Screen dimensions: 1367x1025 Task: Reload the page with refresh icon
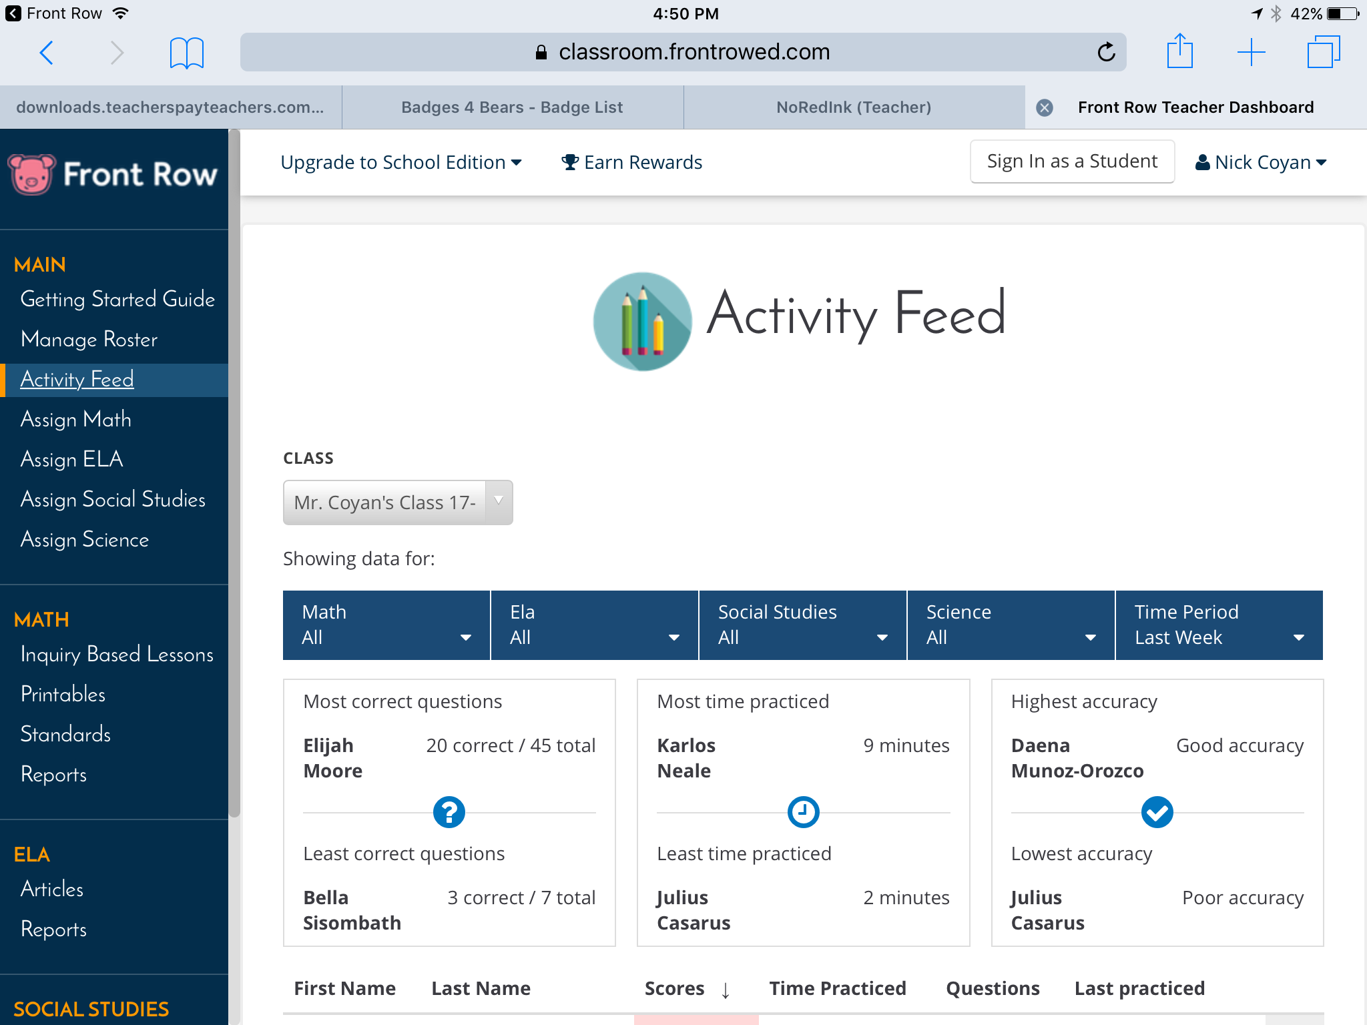(x=1106, y=52)
